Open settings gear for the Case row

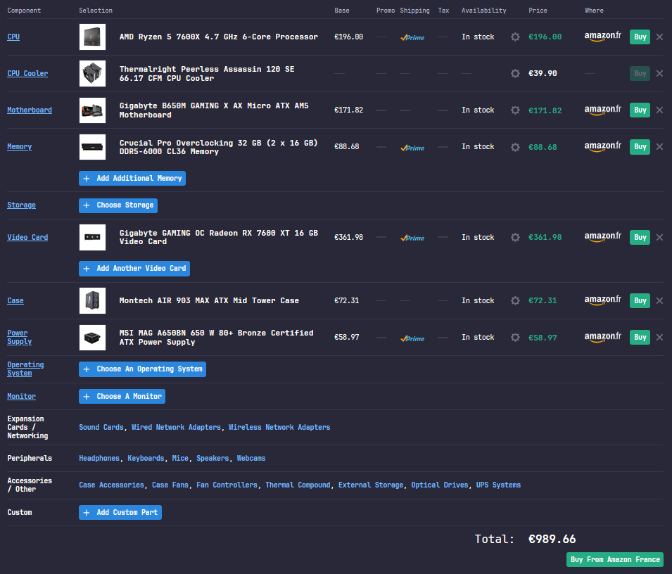515,300
